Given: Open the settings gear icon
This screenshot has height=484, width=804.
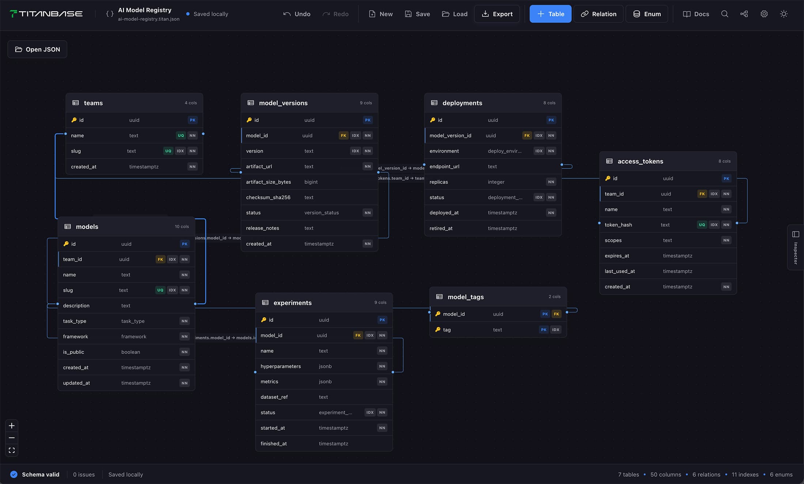Looking at the screenshot, I should point(764,14).
